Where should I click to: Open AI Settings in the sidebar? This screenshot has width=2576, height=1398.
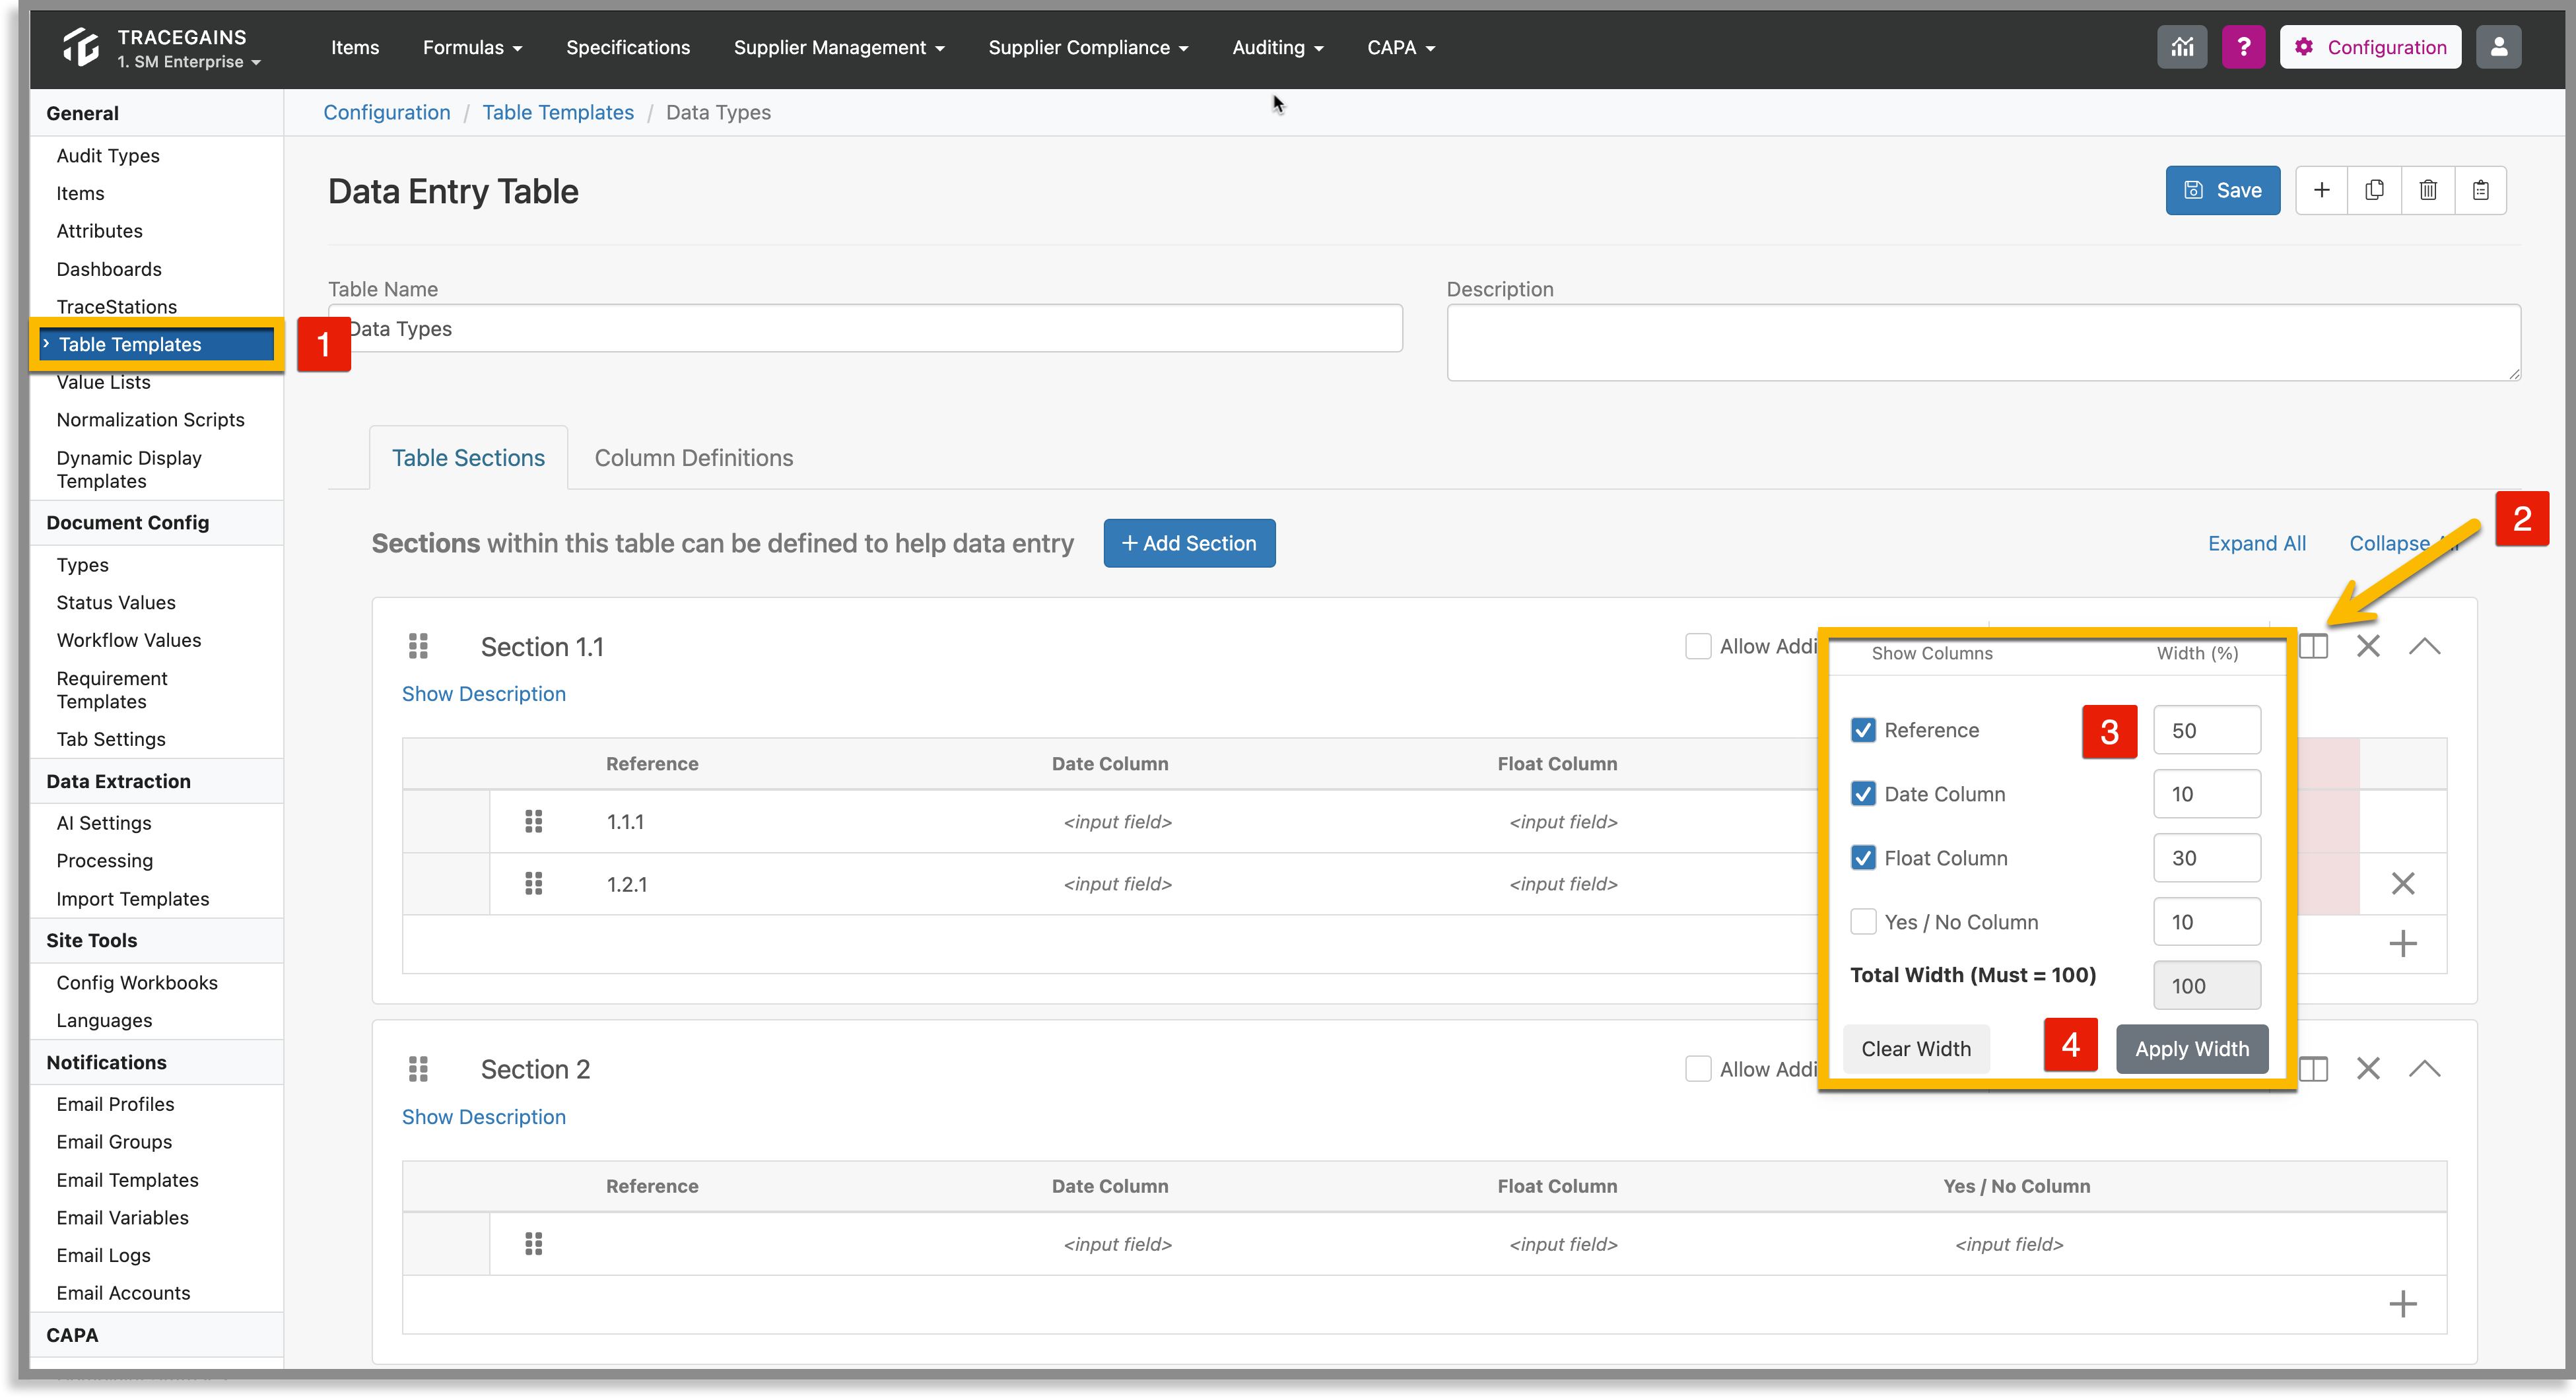[x=104, y=823]
